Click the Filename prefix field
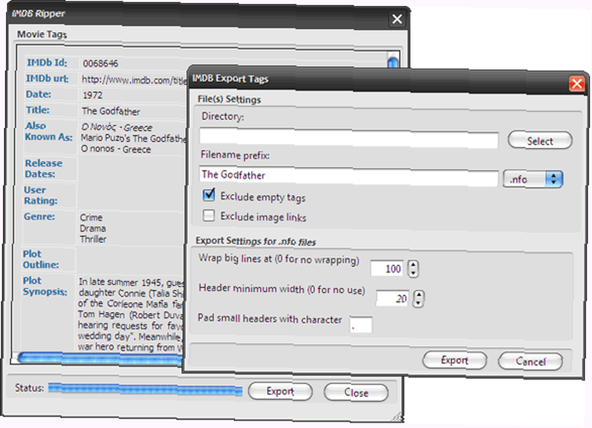 pyautogui.click(x=349, y=177)
